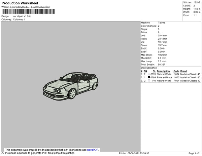Screen dimensions: 202x156
Task: Click the Printed date stamp in footer
Action: click(135, 153)
